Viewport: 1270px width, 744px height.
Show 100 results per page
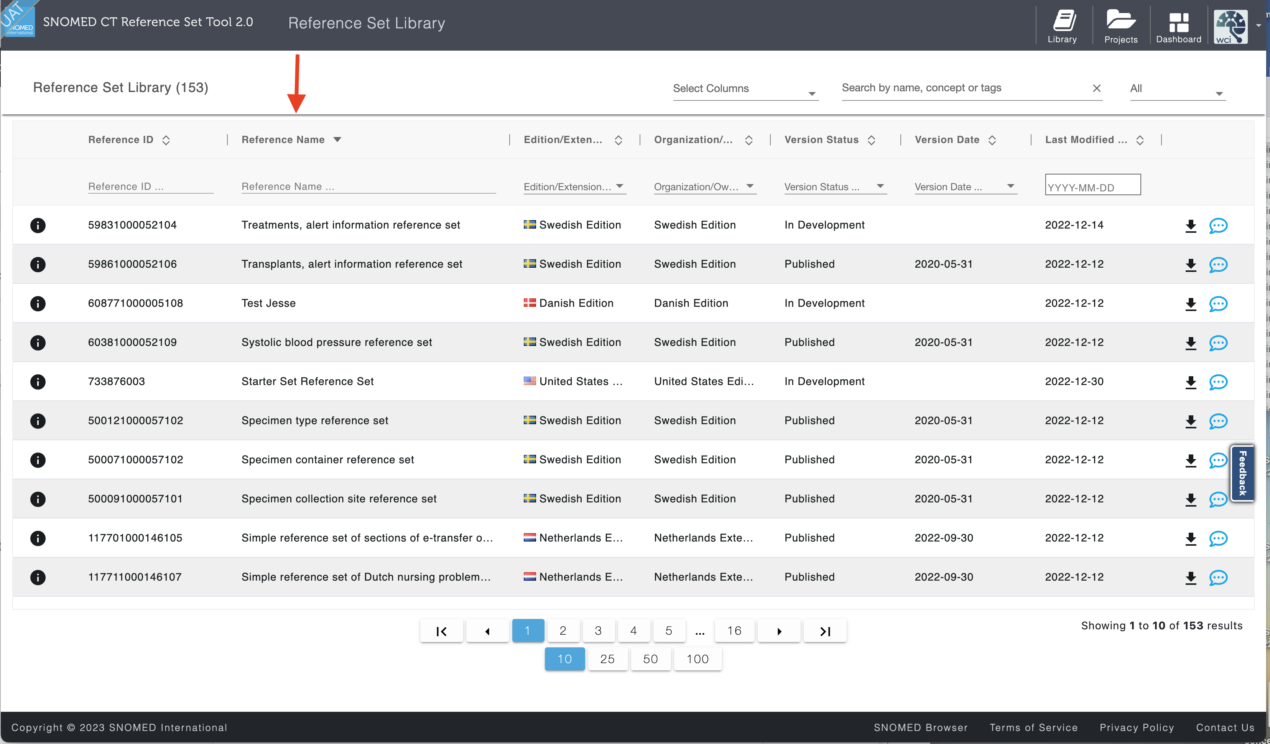pos(698,659)
